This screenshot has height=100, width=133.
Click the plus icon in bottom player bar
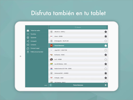coord(51,85)
